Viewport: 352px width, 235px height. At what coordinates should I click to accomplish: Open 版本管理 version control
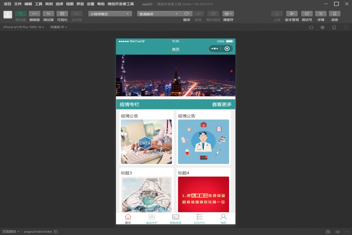[x=292, y=14]
